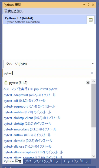Viewport: 99px width, 168px height.
Task: Click the scroll up arrow of package list
Action: pos(94,81)
